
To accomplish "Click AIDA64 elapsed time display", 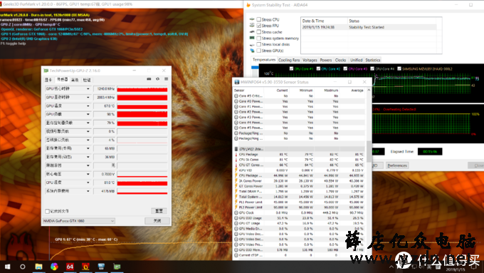I will (x=430, y=152).
